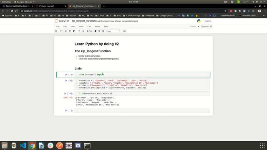Open the View menu in Jupyter
The width and height of the screenshot is (267, 150).
(73, 27)
